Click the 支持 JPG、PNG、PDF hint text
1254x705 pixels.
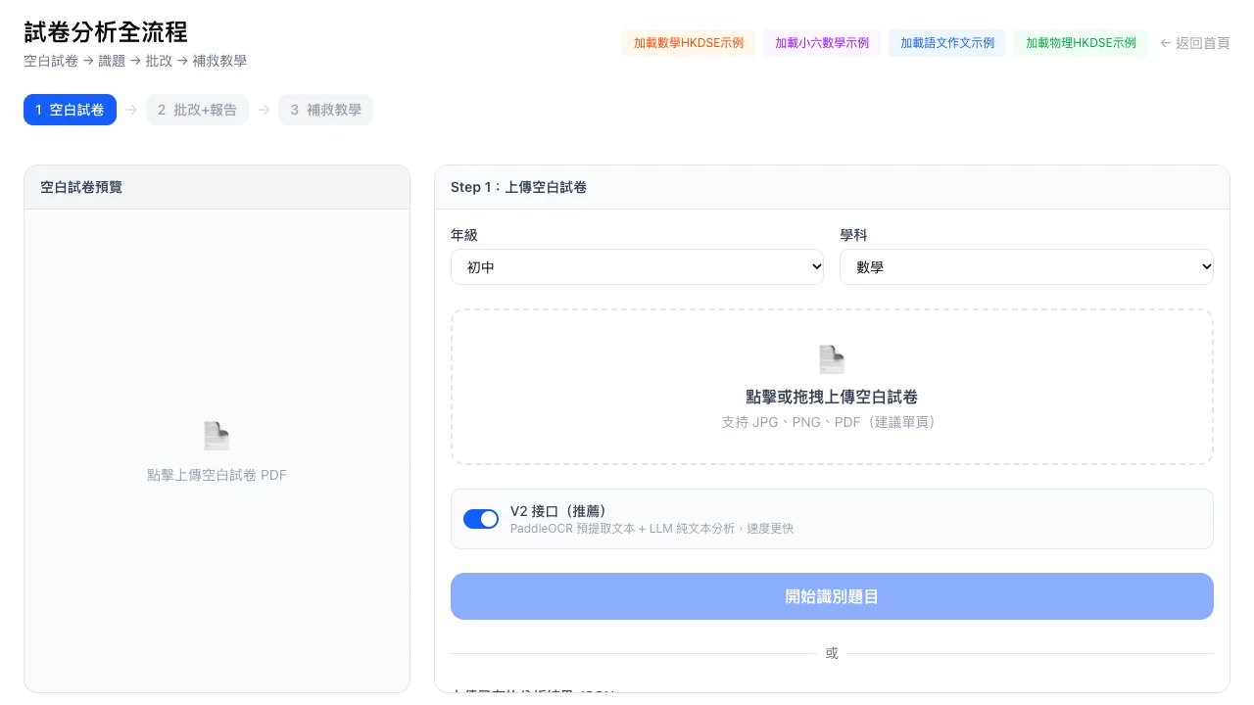832,422
